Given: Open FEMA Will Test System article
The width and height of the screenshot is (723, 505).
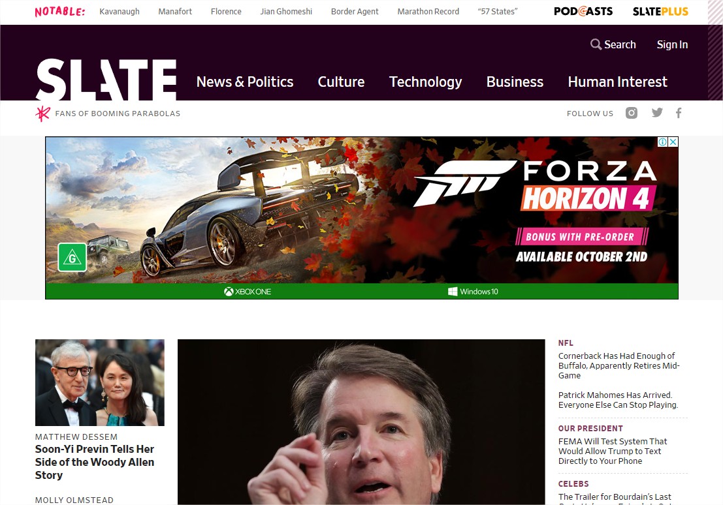Looking at the screenshot, I should click(x=613, y=451).
